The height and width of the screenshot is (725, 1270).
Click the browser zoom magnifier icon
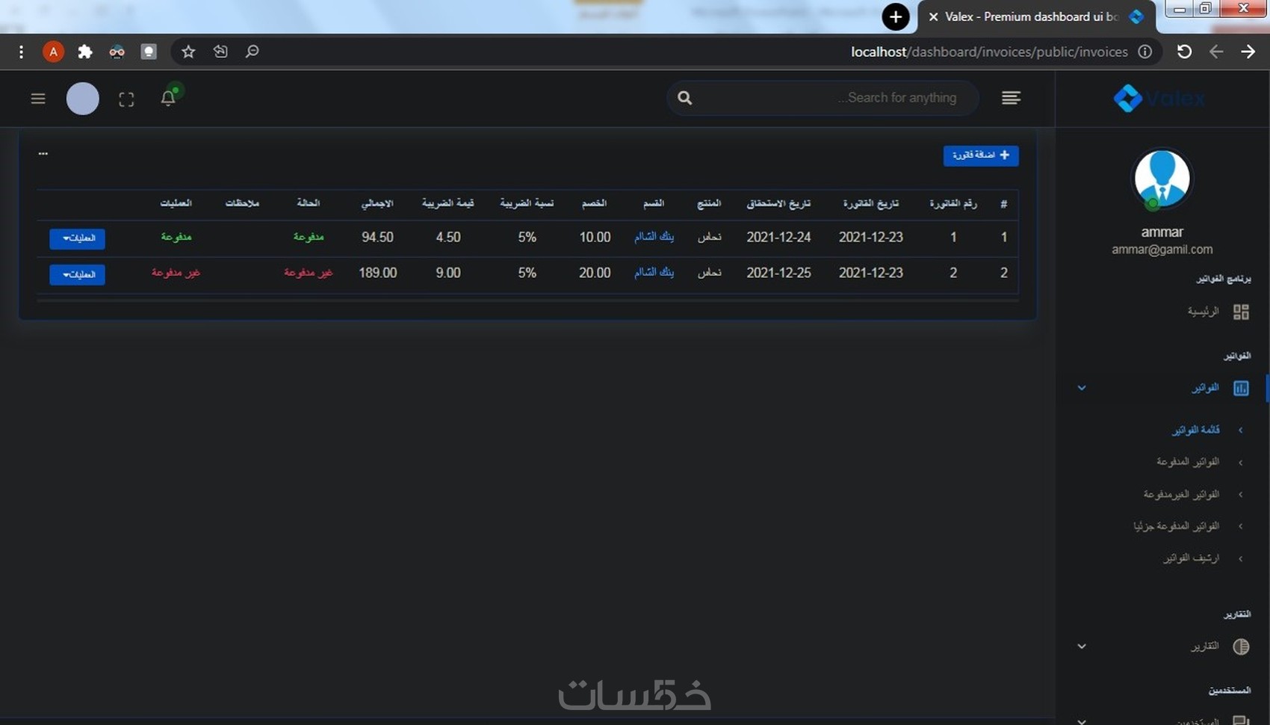click(253, 52)
